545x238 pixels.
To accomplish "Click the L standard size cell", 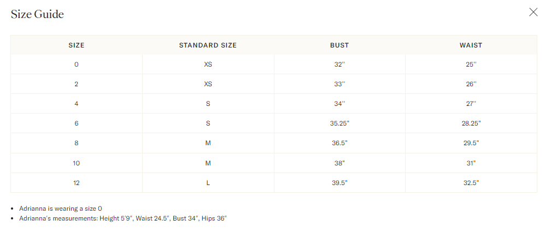I will click(x=208, y=182).
